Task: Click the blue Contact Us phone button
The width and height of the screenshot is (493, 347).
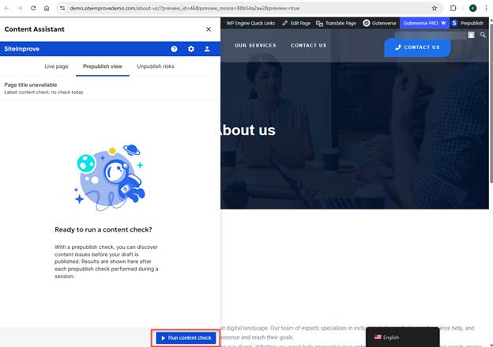Action: tap(417, 47)
